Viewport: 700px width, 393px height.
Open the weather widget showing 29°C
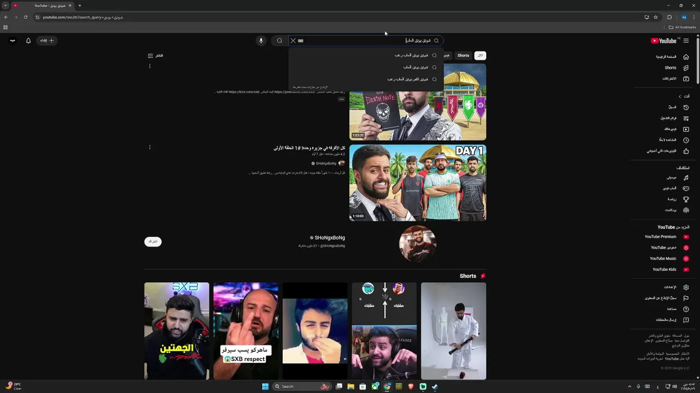(13, 386)
